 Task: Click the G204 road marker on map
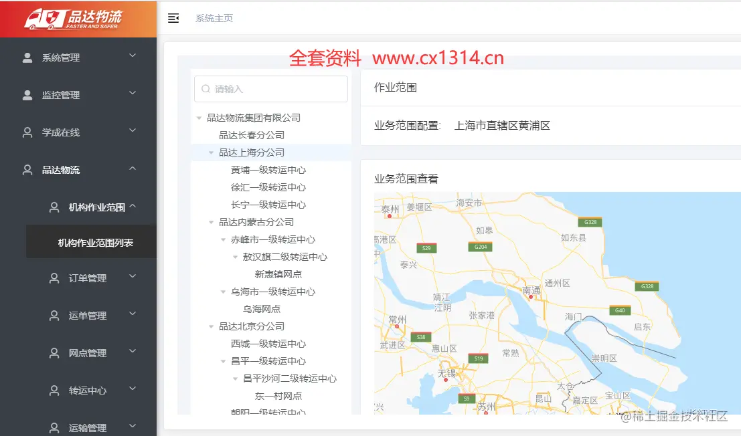tap(481, 247)
